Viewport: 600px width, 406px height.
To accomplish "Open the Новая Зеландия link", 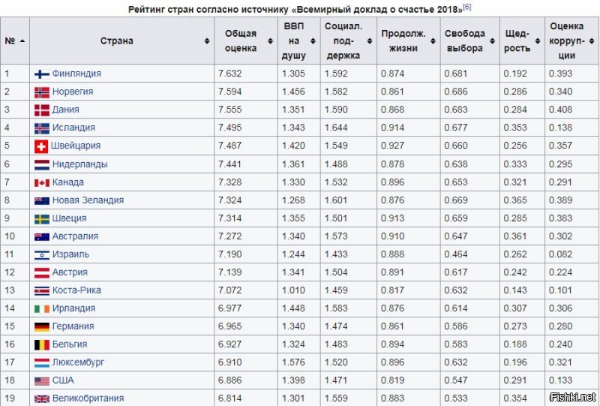I will point(88,200).
